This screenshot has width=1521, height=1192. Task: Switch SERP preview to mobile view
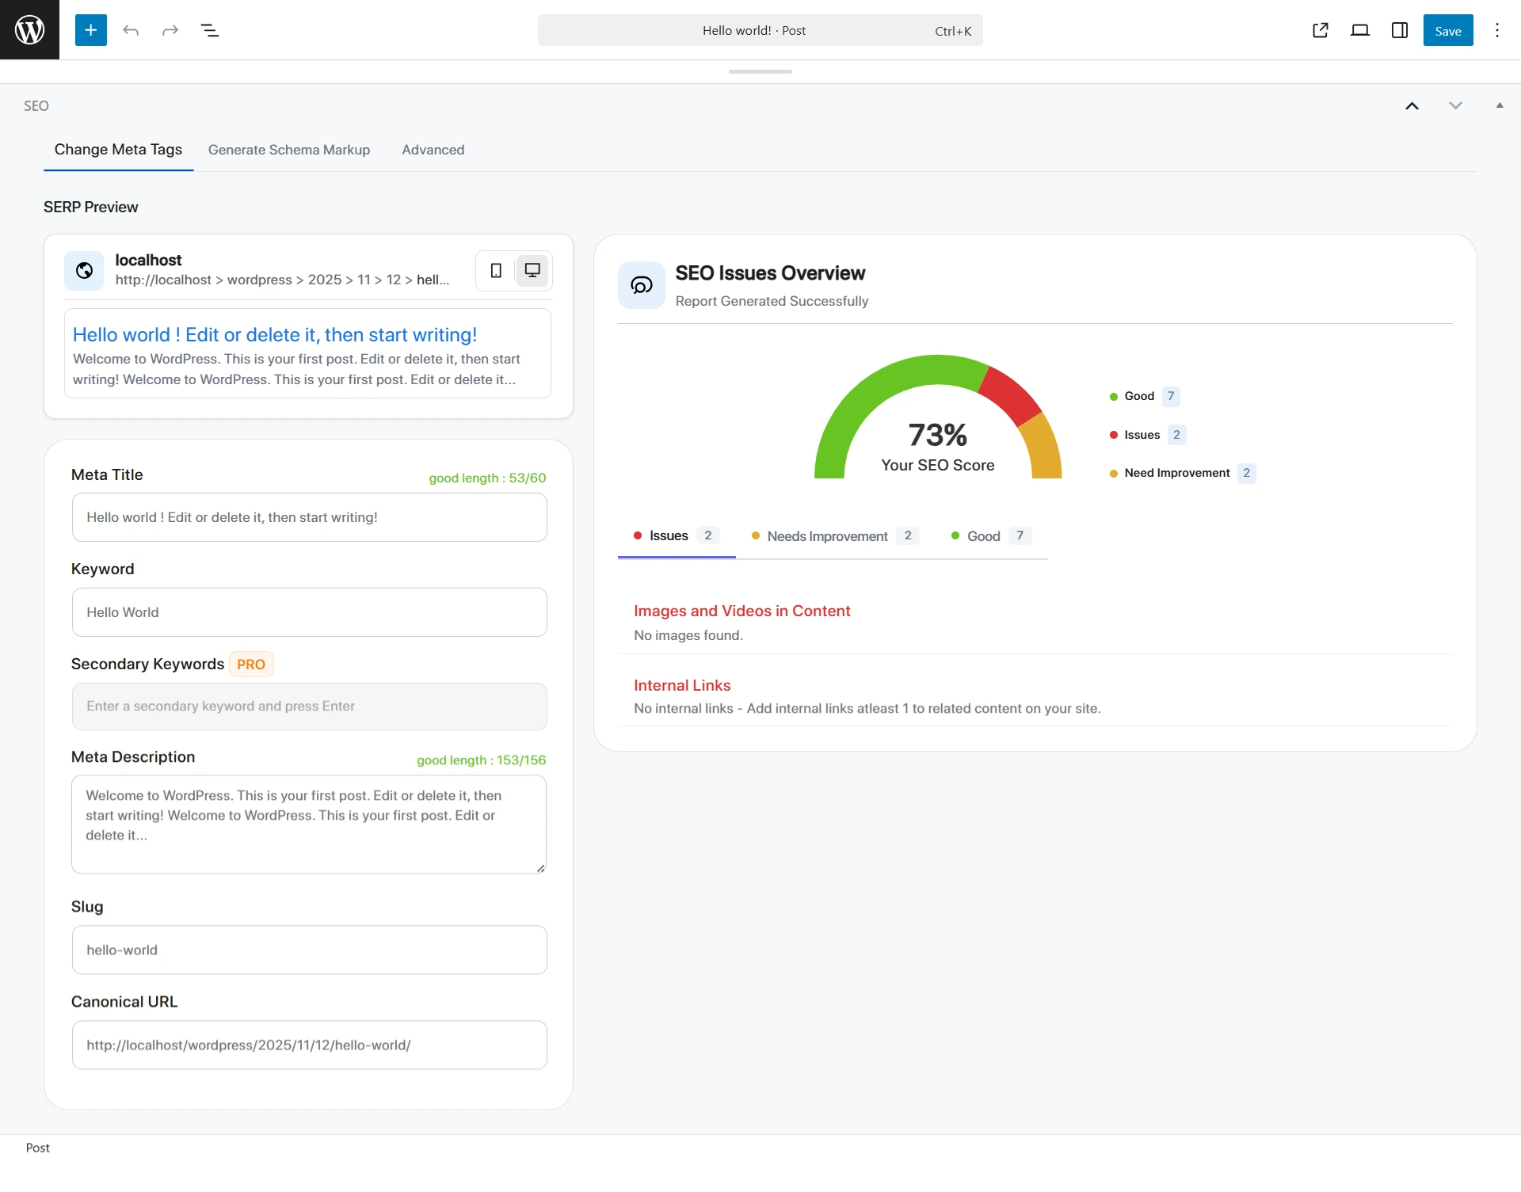pyautogui.click(x=495, y=270)
